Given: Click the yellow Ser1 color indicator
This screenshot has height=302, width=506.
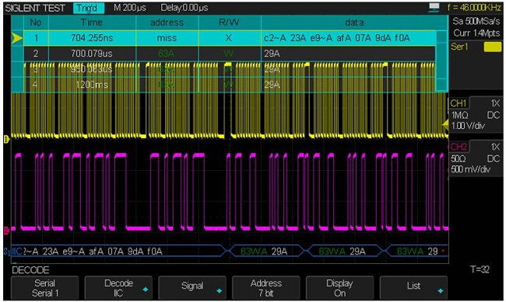Looking at the screenshot, I should (x=493, y=47).
